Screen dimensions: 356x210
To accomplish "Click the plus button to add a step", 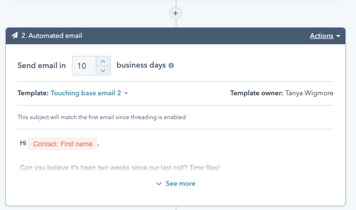I will pos(176,13).
